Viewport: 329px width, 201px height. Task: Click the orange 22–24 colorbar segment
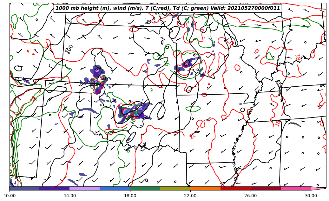pyautogui.click(x=205, y=188)
